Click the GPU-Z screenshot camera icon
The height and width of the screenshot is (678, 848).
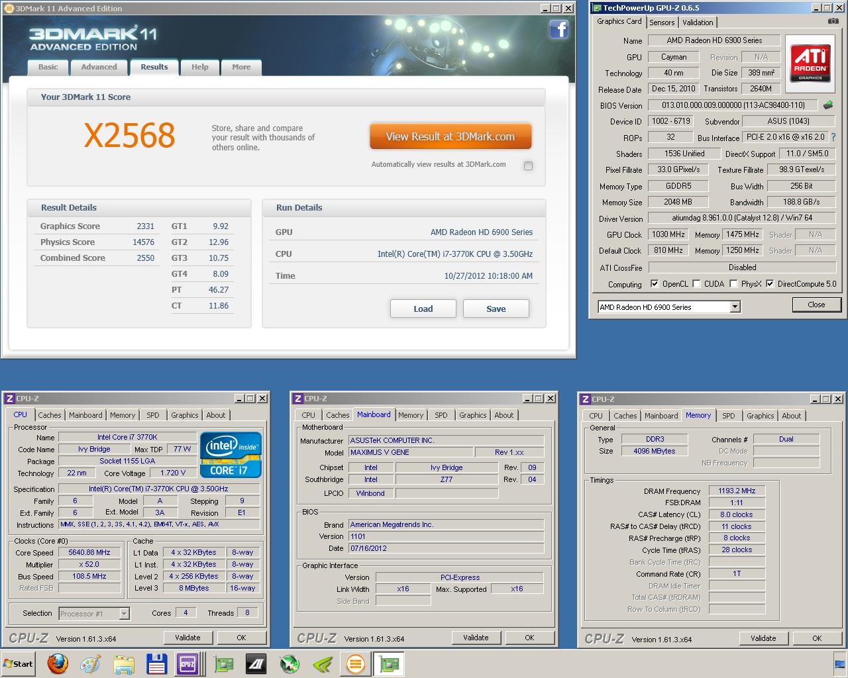[833, 21]
